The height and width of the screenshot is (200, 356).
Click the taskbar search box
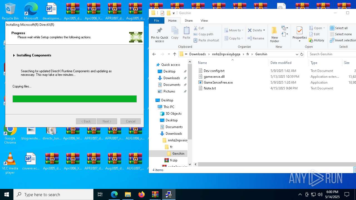pyautogui.click(x=53, y=194)
